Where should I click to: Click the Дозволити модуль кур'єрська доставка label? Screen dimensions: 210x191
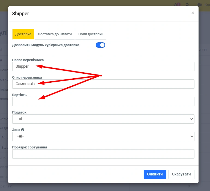(46, 45)
